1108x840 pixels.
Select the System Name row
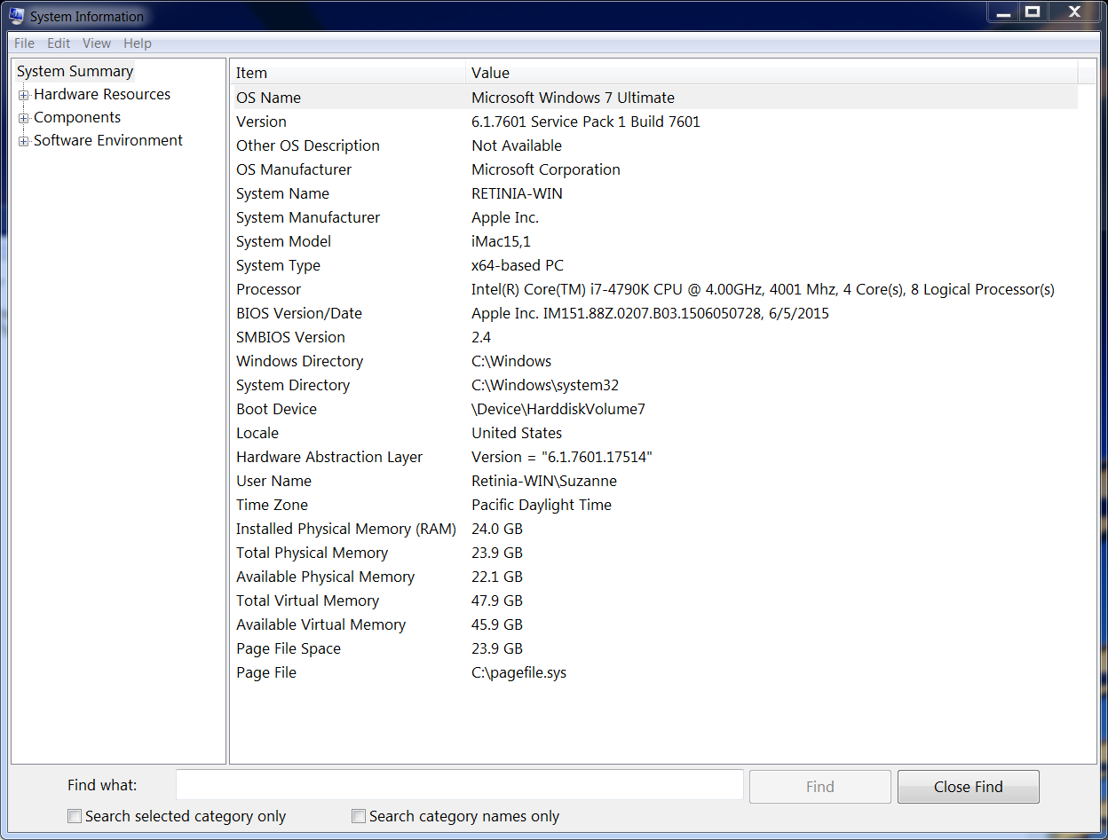(655, 193)
